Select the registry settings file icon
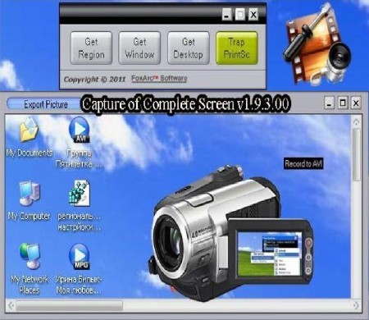Viewport: 369px width, 320px height. (x=79, y=193)
